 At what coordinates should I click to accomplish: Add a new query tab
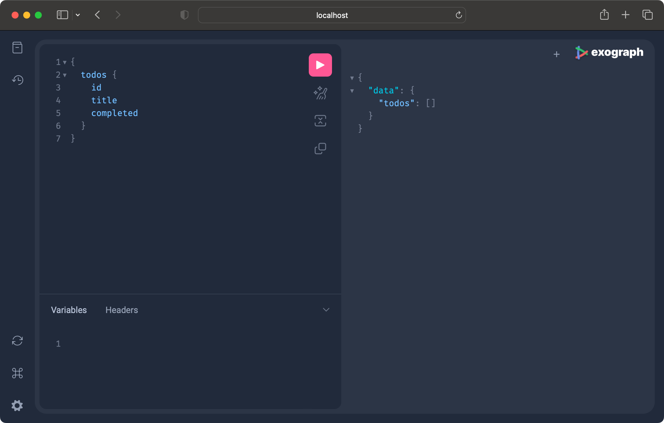[556, 54]
